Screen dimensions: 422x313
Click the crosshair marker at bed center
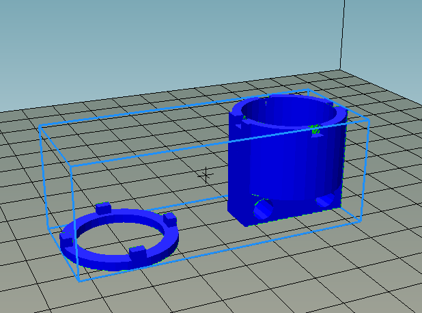[x=206, y=176]
